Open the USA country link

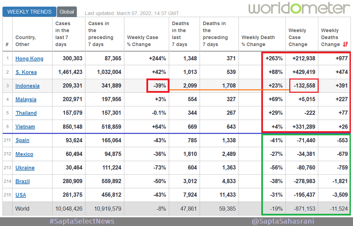[x=20, y=195]
